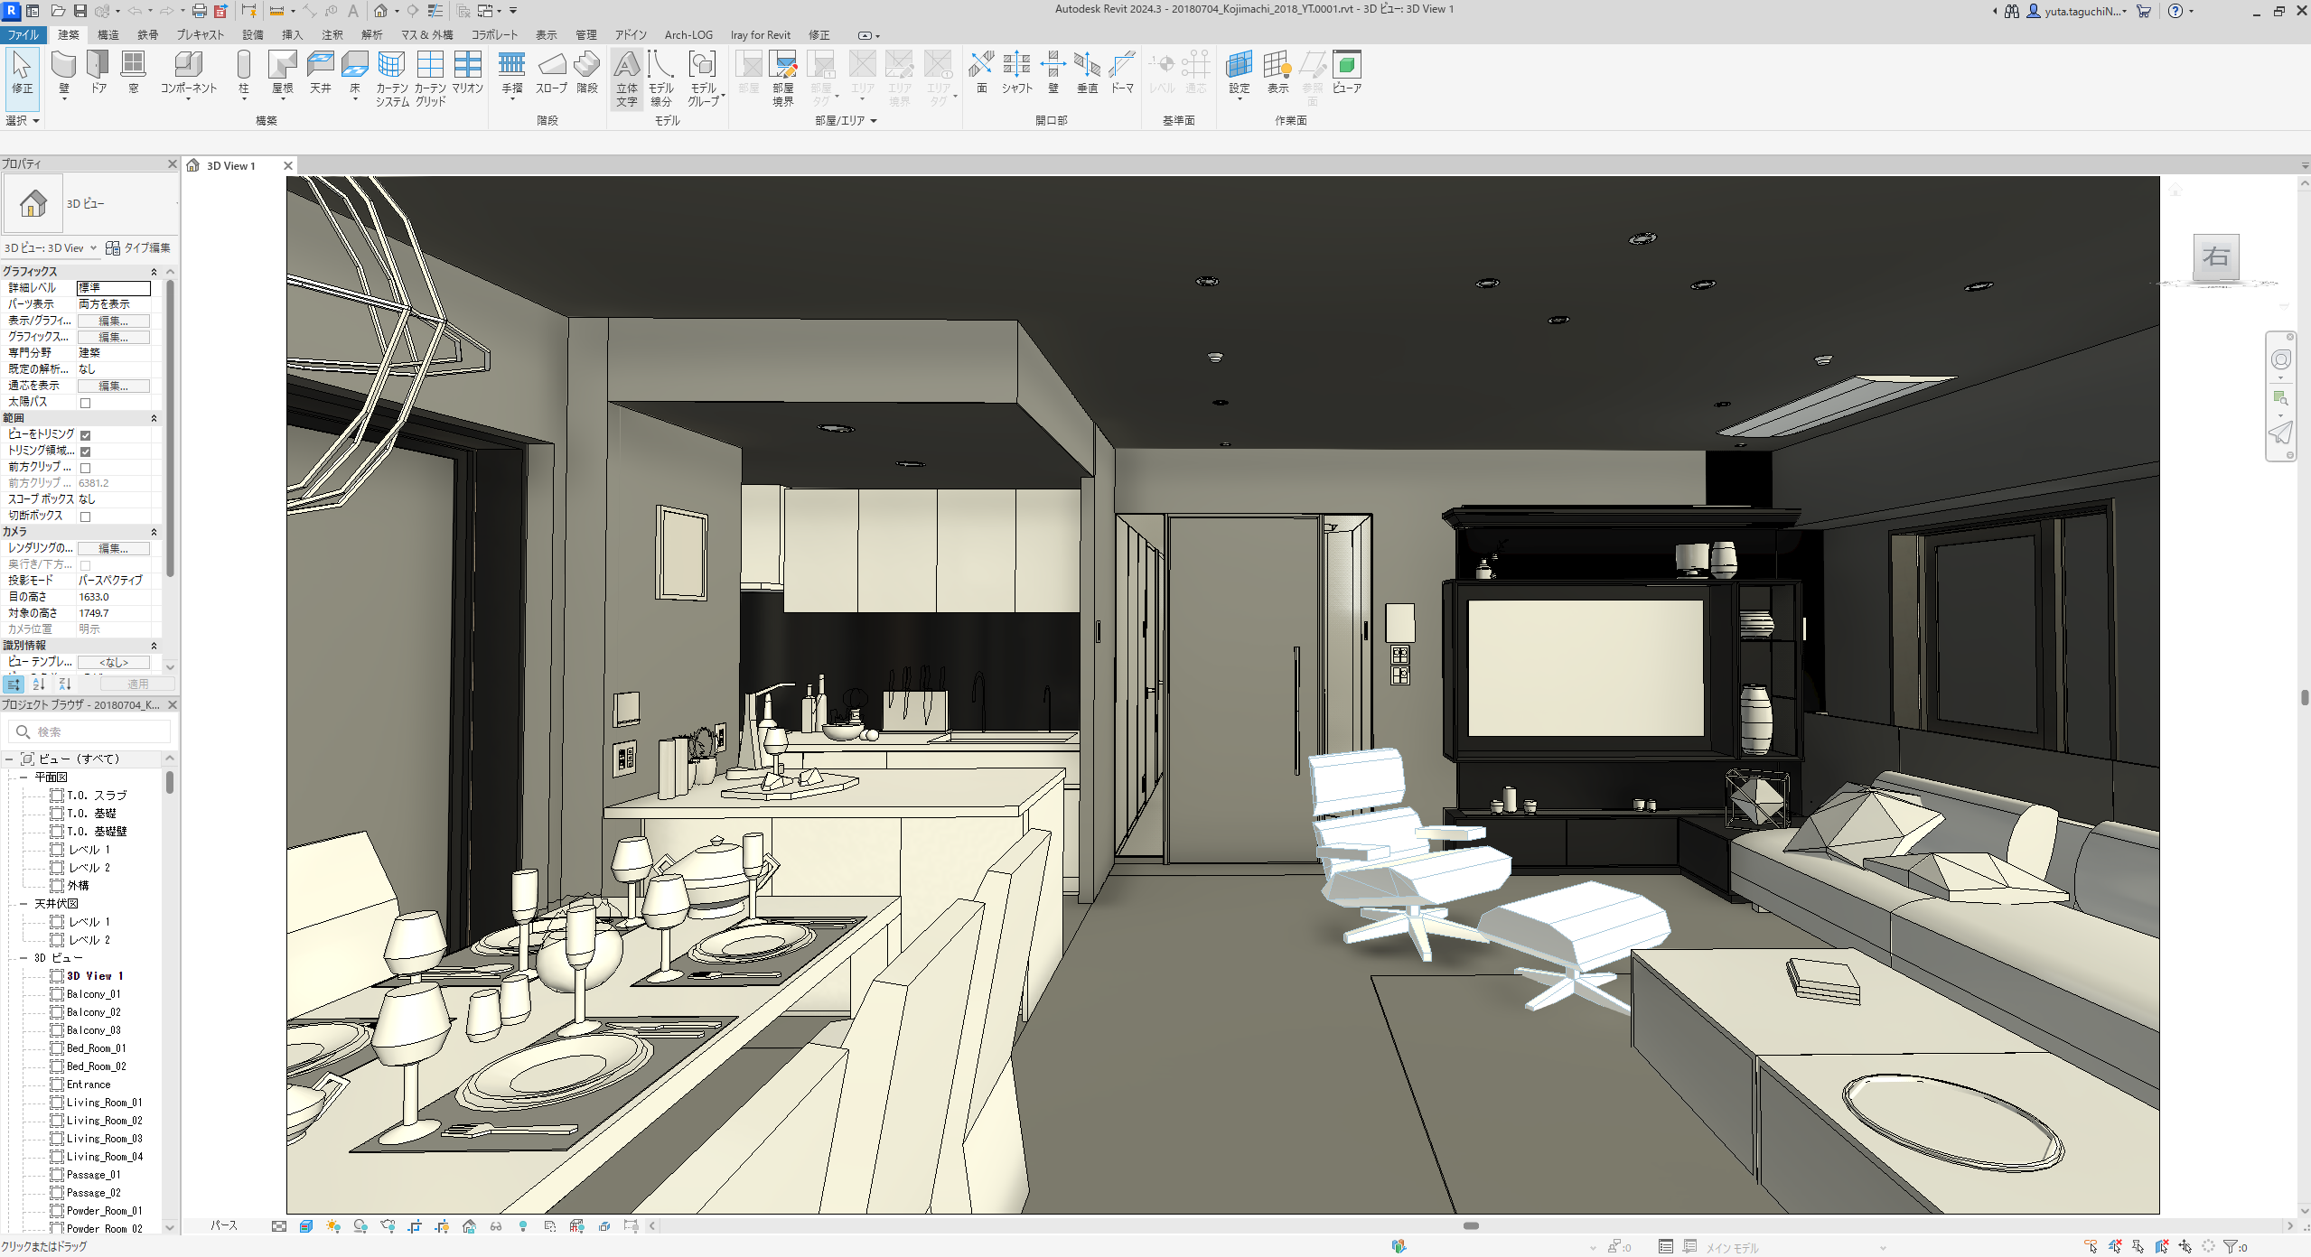The image size is (2311, 1257).
Task: Open Living_Room_01 view in project browser
Action: point(104,1103)
